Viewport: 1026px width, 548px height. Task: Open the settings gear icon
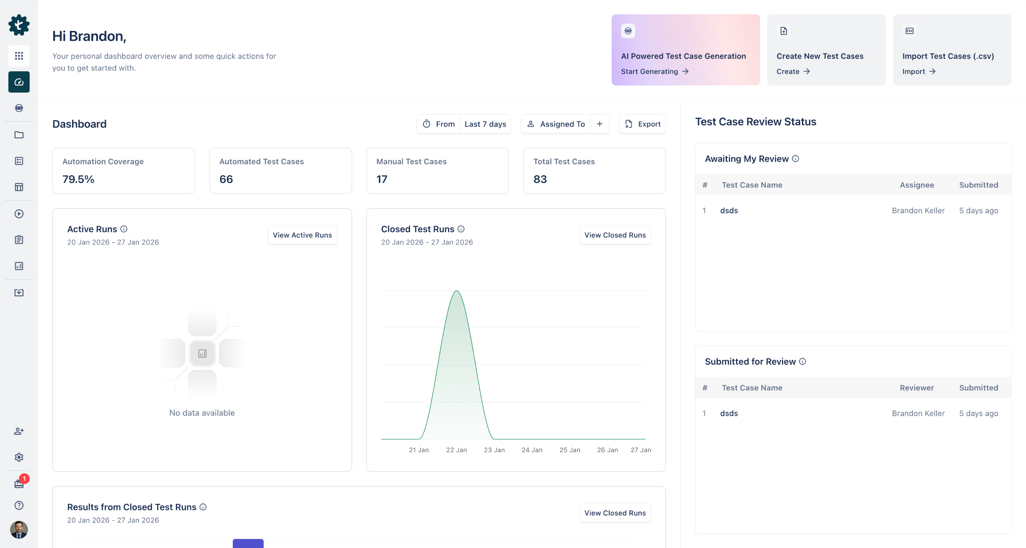click(x=19, y=457)
